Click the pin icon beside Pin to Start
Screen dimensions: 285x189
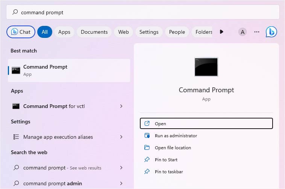147,159
